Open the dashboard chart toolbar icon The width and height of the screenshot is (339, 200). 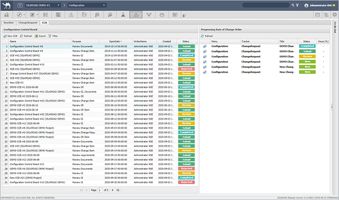coord(7,15)
